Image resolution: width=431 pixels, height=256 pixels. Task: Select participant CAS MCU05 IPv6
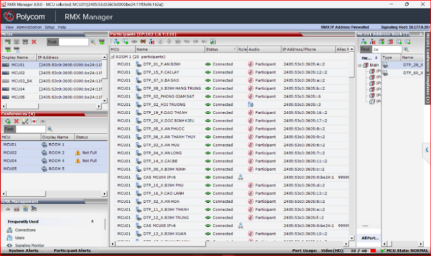tap(231, 226)
